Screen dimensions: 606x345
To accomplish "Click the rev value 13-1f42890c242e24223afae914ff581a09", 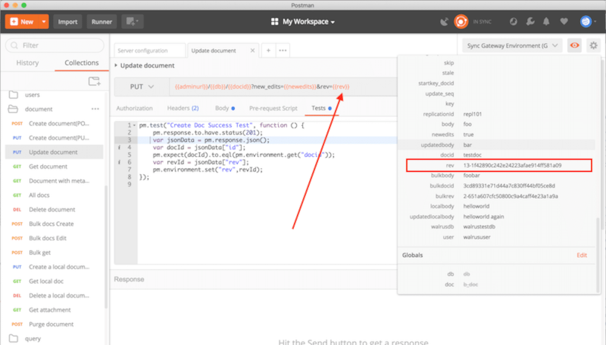I will [513, 165].
